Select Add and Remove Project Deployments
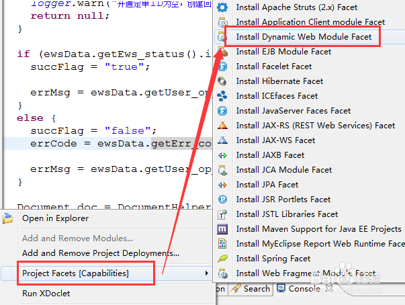Viewport: 405px width, 305px height. (x=101, y=253)
